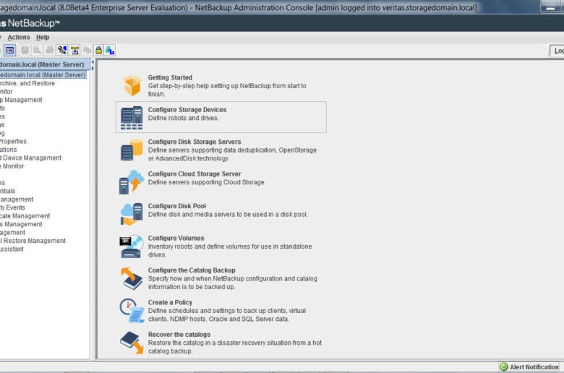Select the highlighted Master Server tree node
The height and width of the screenshot is (373, 564).
43,74
